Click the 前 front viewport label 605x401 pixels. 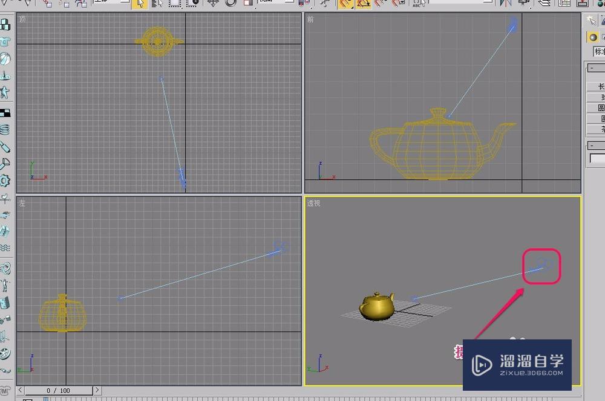pyautogui.click(x=310, y=19)
